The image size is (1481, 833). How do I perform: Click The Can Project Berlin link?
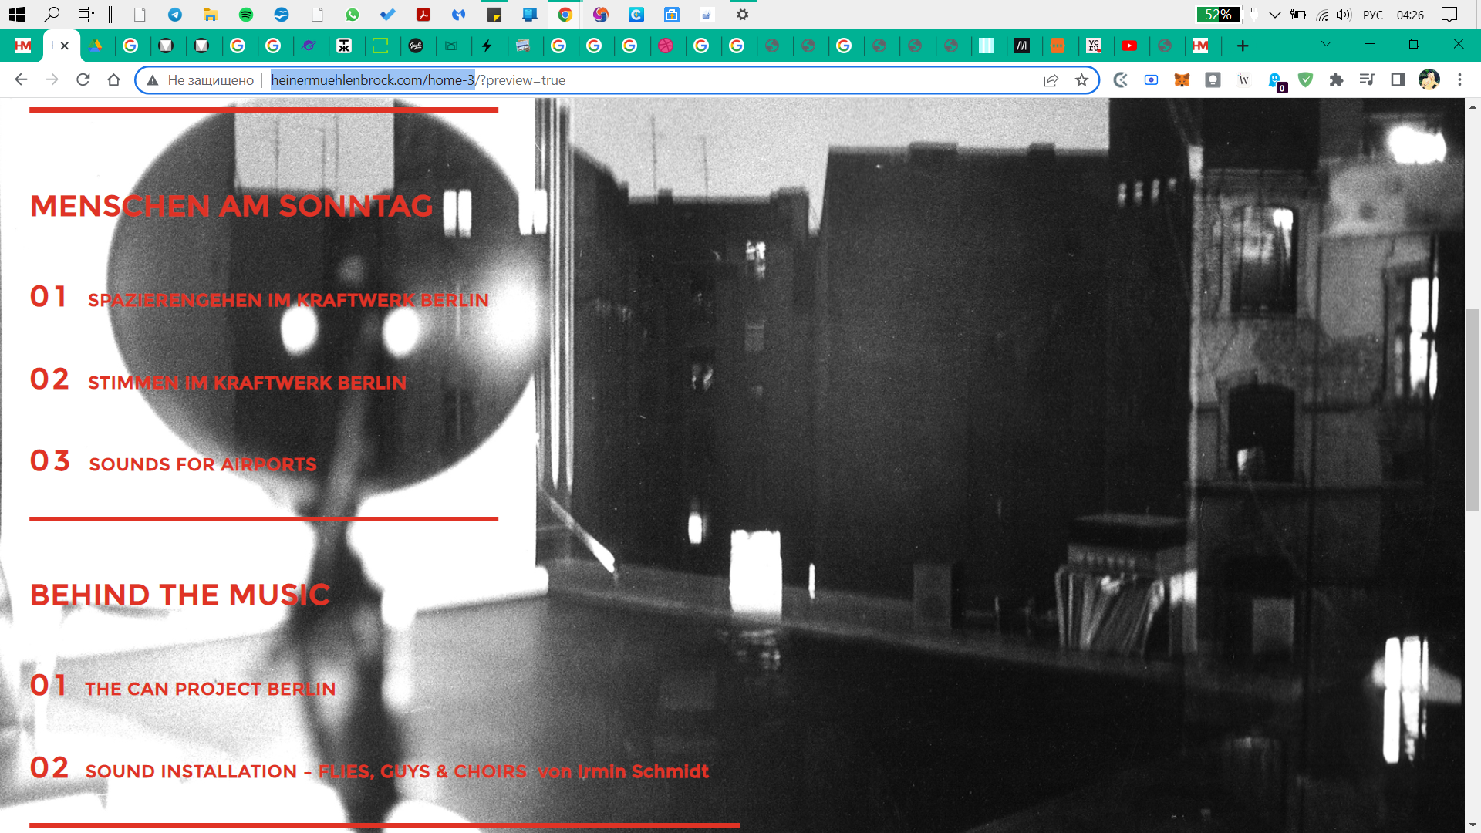210,690
